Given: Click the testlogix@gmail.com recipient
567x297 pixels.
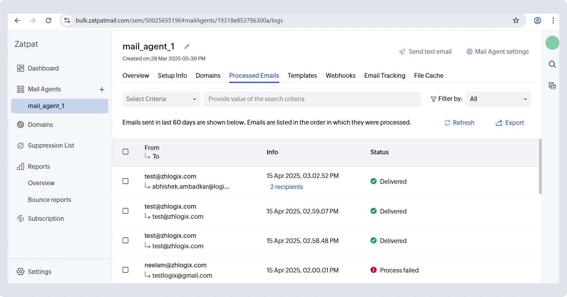Looking at the screenshot, I should [x=182, y=275].
